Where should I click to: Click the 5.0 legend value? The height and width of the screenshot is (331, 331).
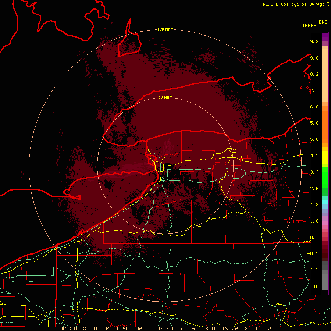pos(314,139)
